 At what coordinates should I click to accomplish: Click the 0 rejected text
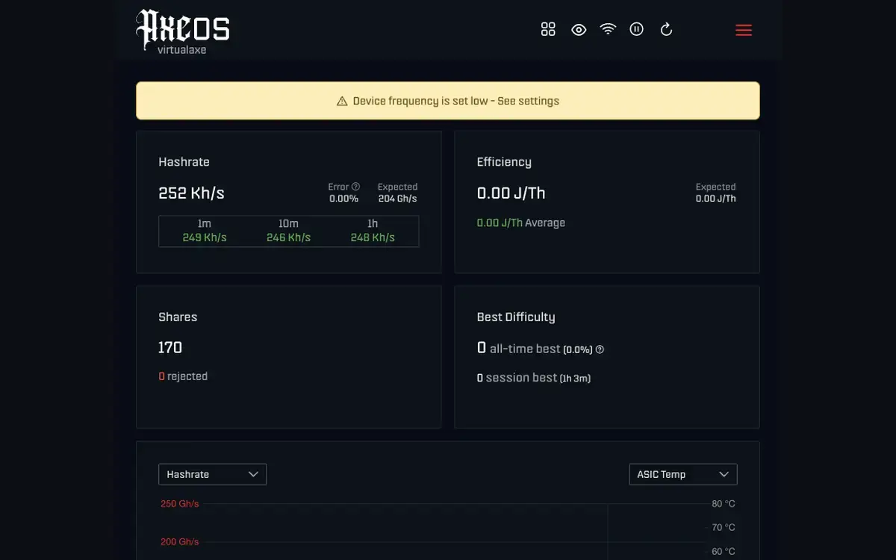(x=183, y=376)
